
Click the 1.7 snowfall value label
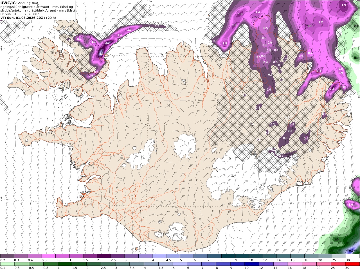(x=94, y=42)
